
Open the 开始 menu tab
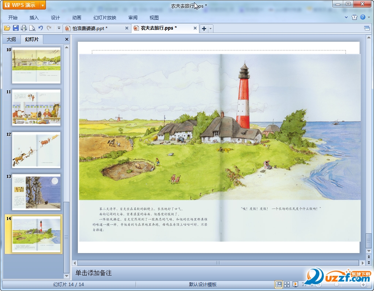(13, 17)
